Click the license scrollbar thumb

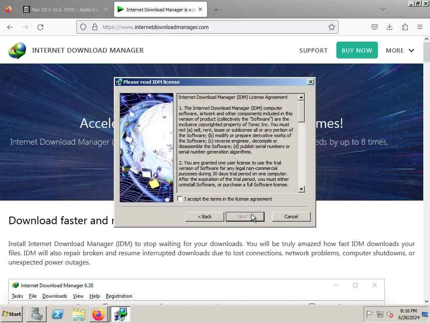point(302,111)
